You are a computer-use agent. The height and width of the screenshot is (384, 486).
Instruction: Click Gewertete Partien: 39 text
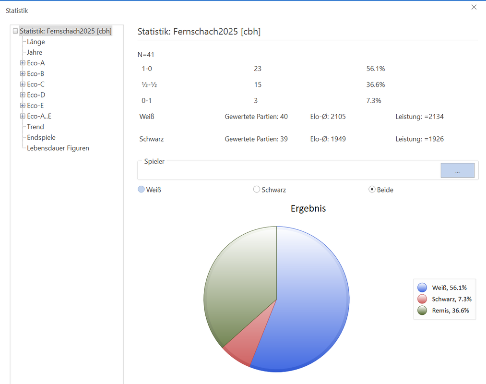click(256, 139)
